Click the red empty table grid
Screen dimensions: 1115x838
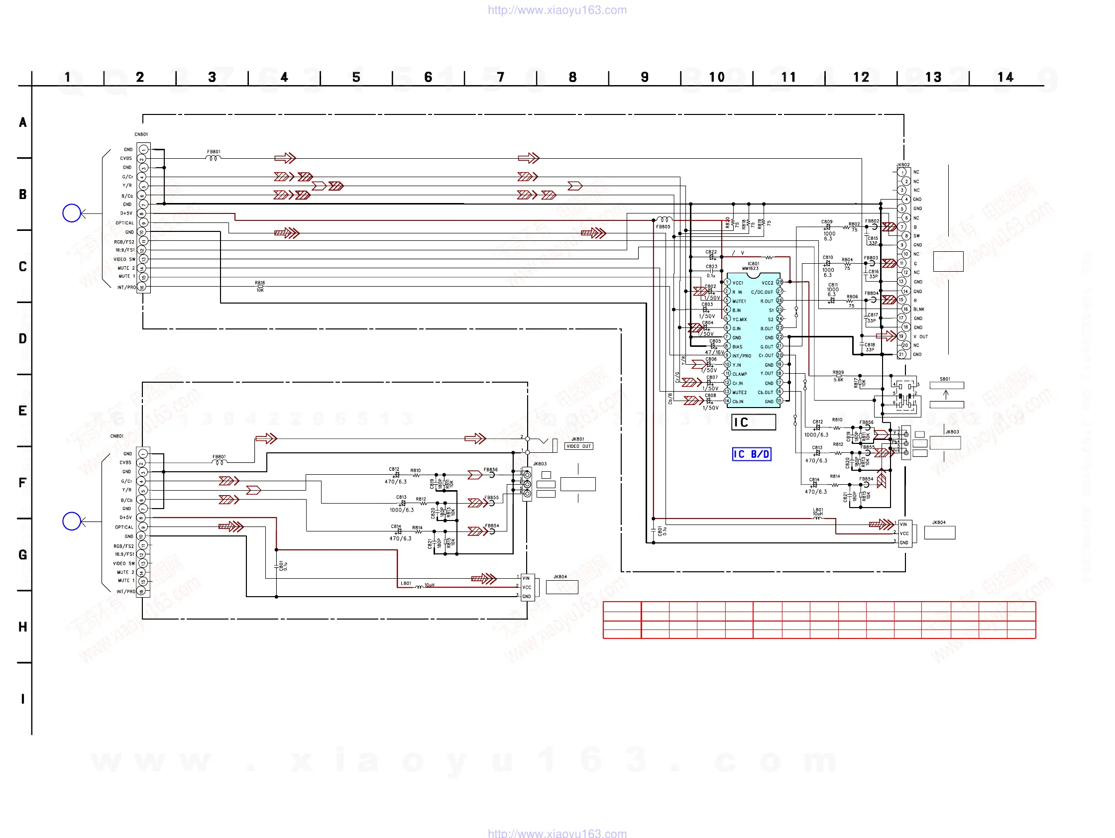click(x=819, y=620)
